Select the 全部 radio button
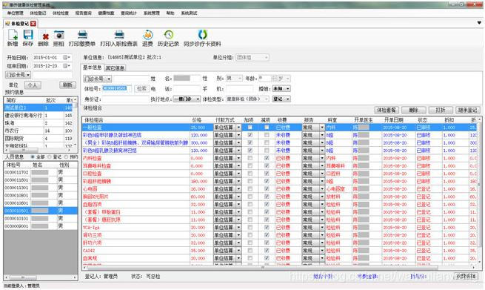Viewport: 485px width, 290px height. (33, 157)
